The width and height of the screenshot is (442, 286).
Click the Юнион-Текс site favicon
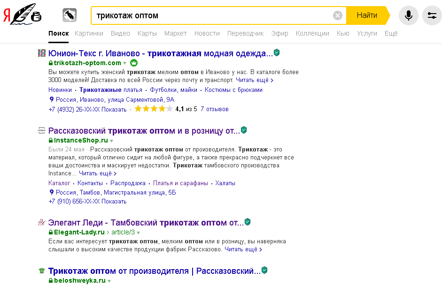[41, 53]
